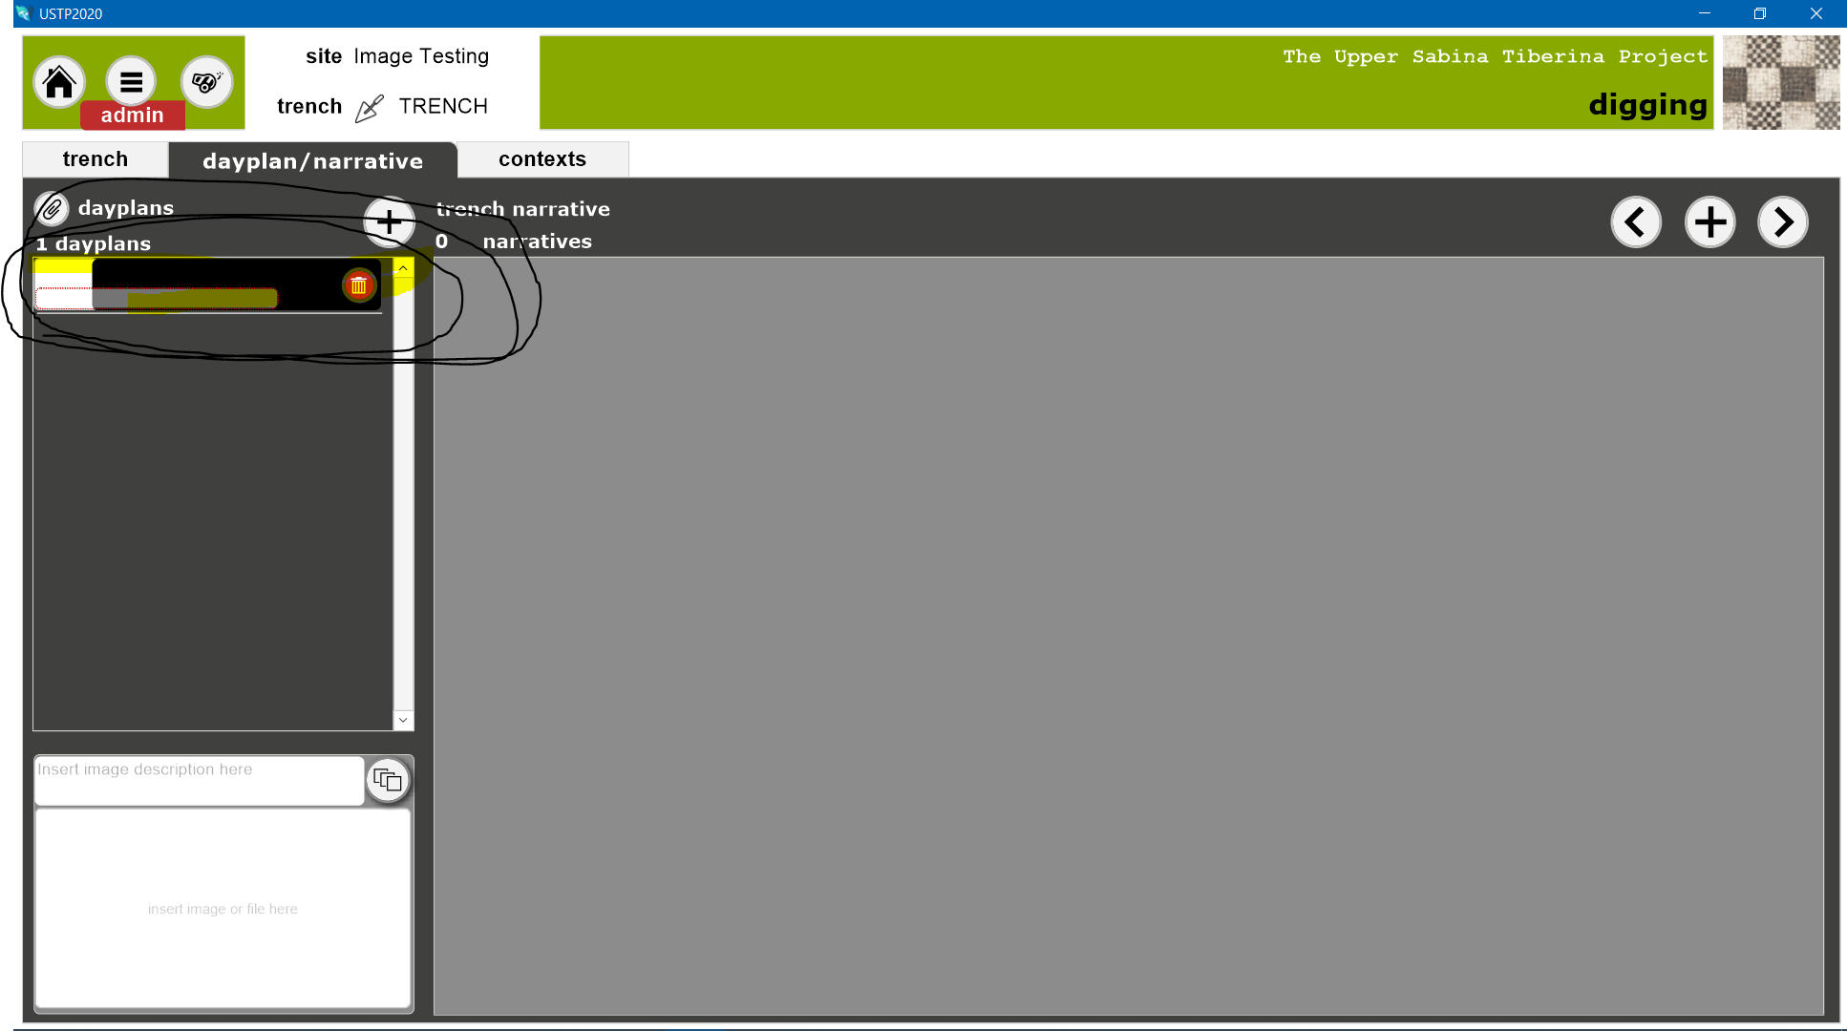Screen dimensions: 1847x1031
Task: Delete dayplan with red trash icon
Action: point(359,284)
